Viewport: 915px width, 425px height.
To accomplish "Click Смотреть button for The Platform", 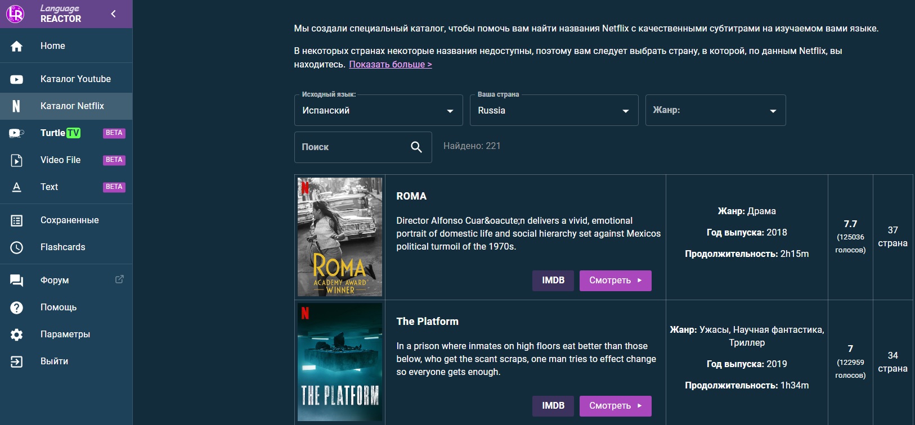I will 616,406.
